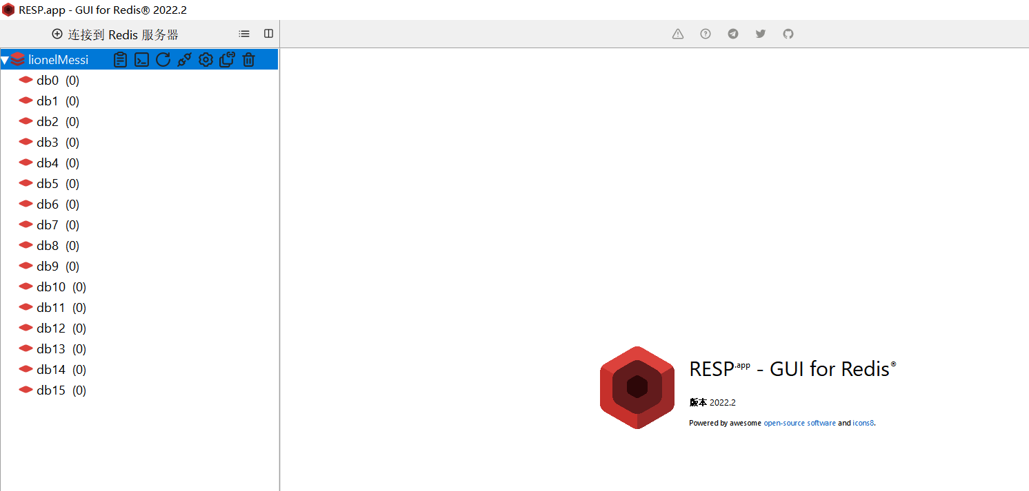This screenshot has height=491, width=1029.
Task: Select database db12 (0)
Action: [x=52, y=328]
